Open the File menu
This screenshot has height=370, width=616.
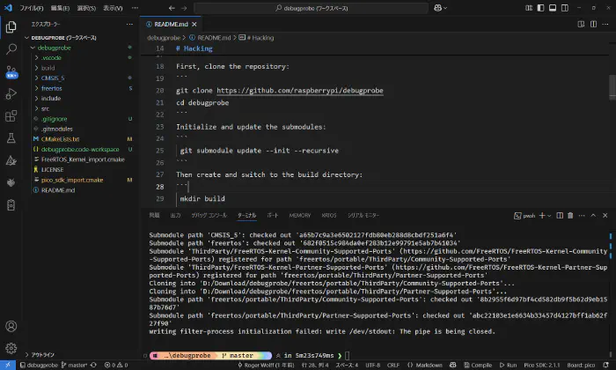(32, 8)
